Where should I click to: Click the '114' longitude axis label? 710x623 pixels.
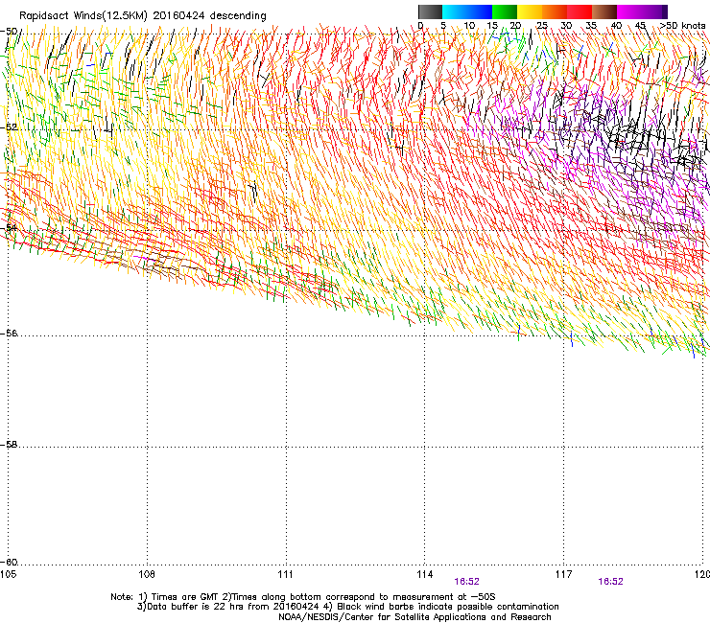425,574
